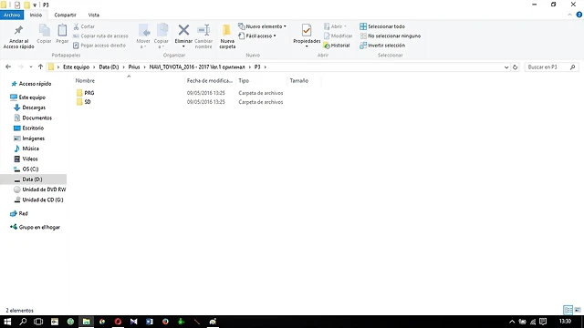Click the Buscar en P3 search field
Screen dimensions: 584x328
click(551, 67)
